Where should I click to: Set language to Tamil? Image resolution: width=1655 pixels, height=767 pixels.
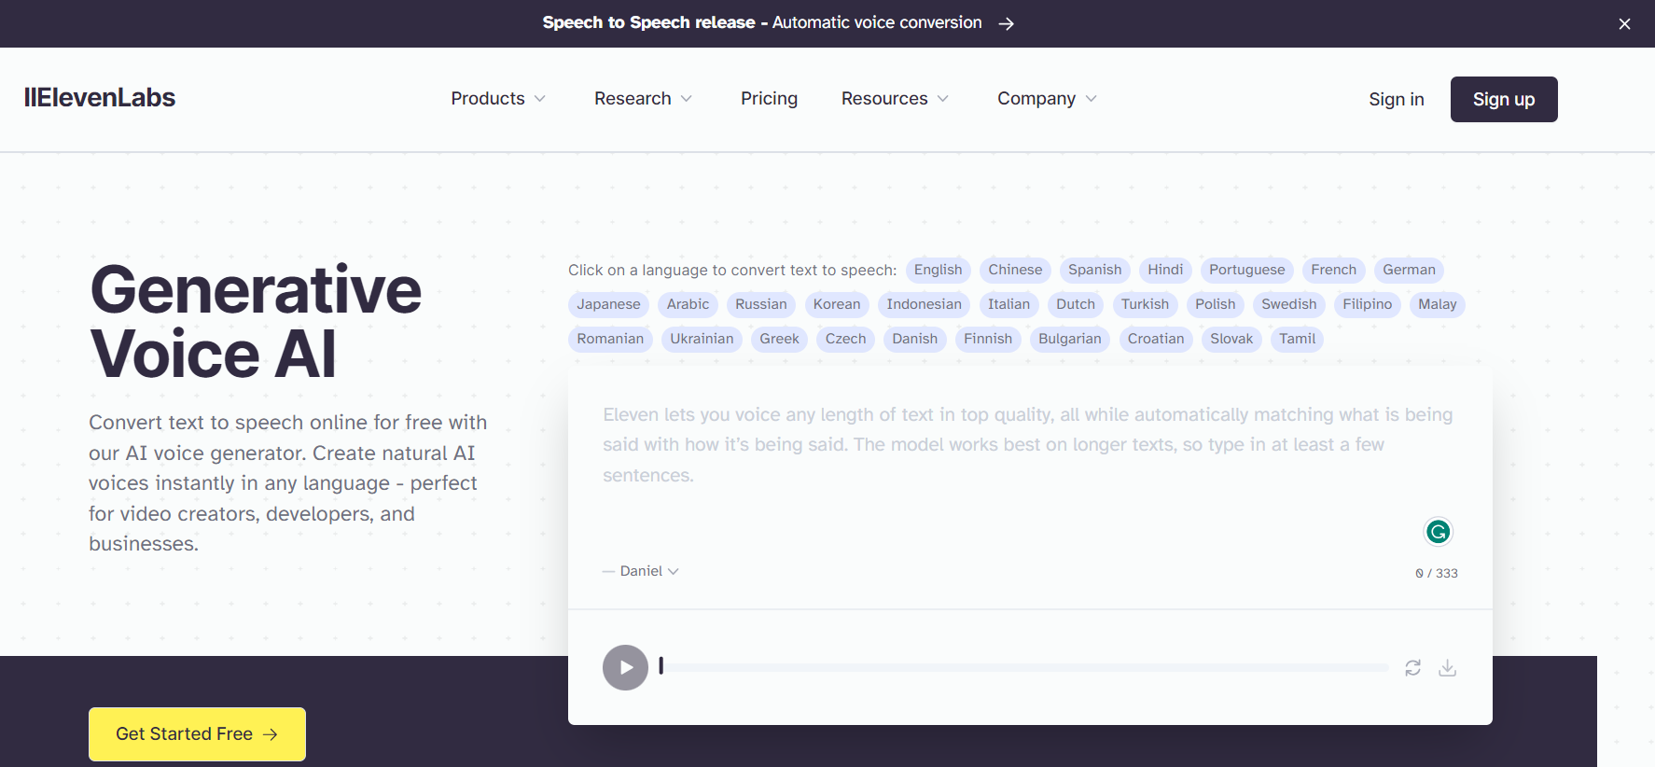1297,339
